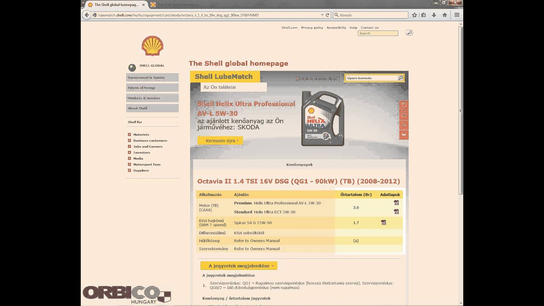Go back using the browser back arrow
The width and height of the screenshot is (544, 306).
[87, 15]
